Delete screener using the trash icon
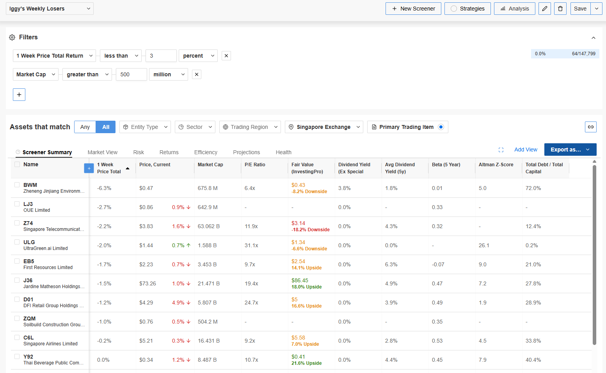 point(560,9)
